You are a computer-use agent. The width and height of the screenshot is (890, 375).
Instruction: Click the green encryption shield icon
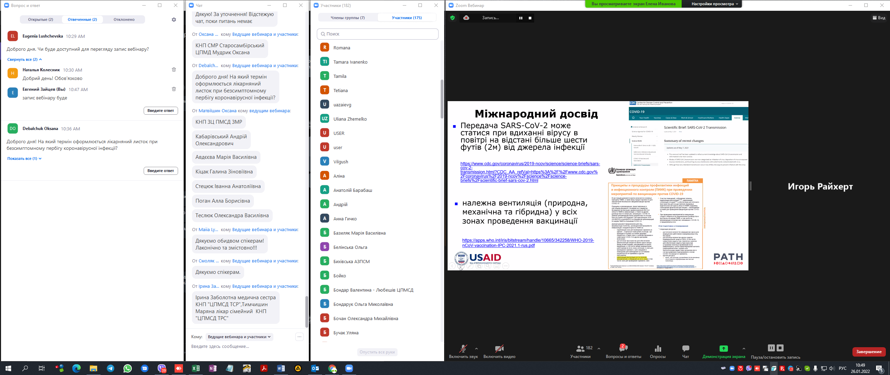(452, 18)
